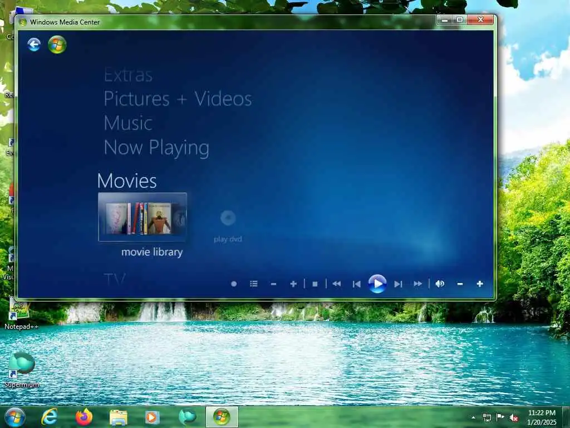
Task: Click the muted volume tray icon
Action: pos(514,417)
